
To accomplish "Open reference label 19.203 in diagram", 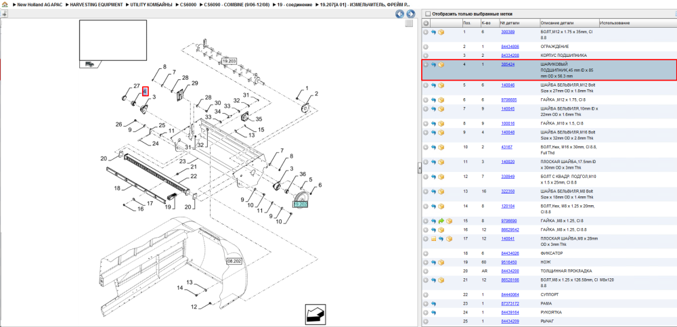I will 229,61.
